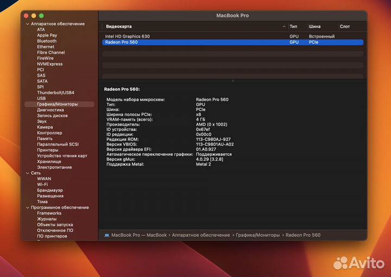Click VBIOS version 113-C9801AU-A02
Image resolution: width=391 pixels, height=277 pixels.
pyautogui.click(x=215, y=144)
